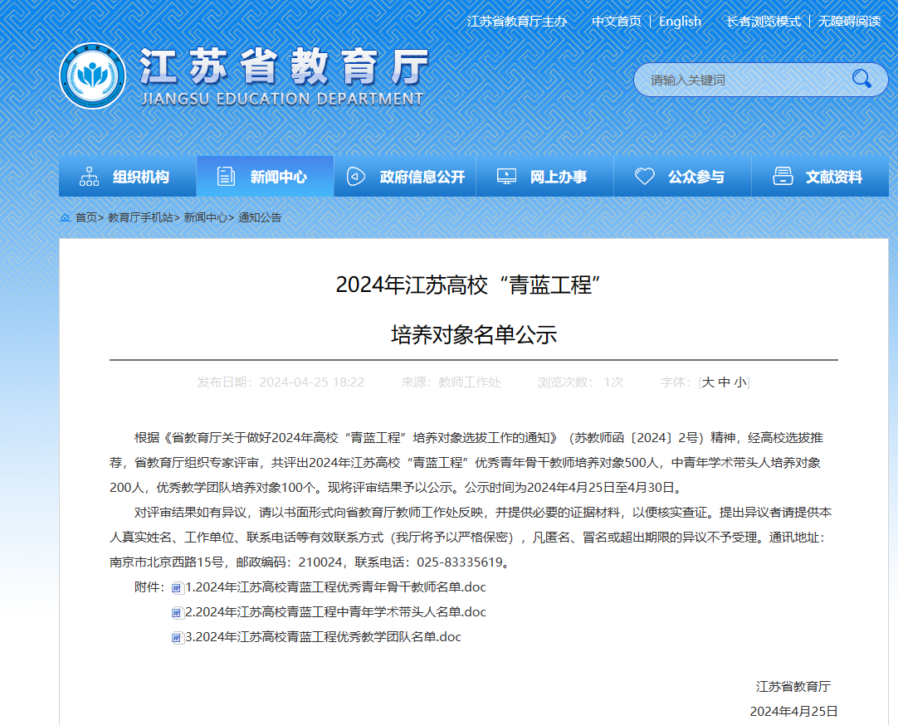The width and height of the screenshot is (898, 725).
Task: Set font size to 小 (small)
Action: [739, 382]
